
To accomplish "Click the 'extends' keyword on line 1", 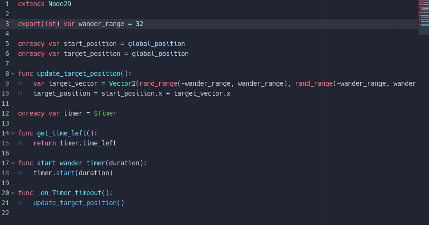I will (31, 4).
